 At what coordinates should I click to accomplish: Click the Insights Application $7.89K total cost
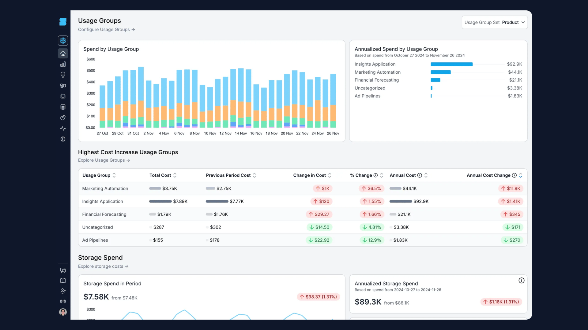(180, 201)
